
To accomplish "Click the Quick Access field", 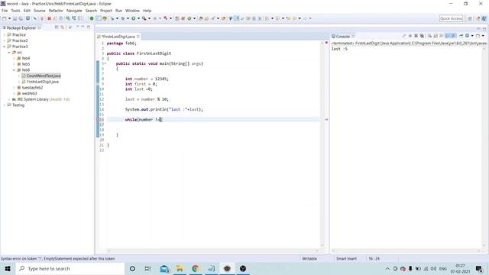I will coord(451,18).
